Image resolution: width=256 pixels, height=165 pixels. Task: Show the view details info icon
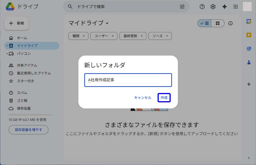point(230,23)
